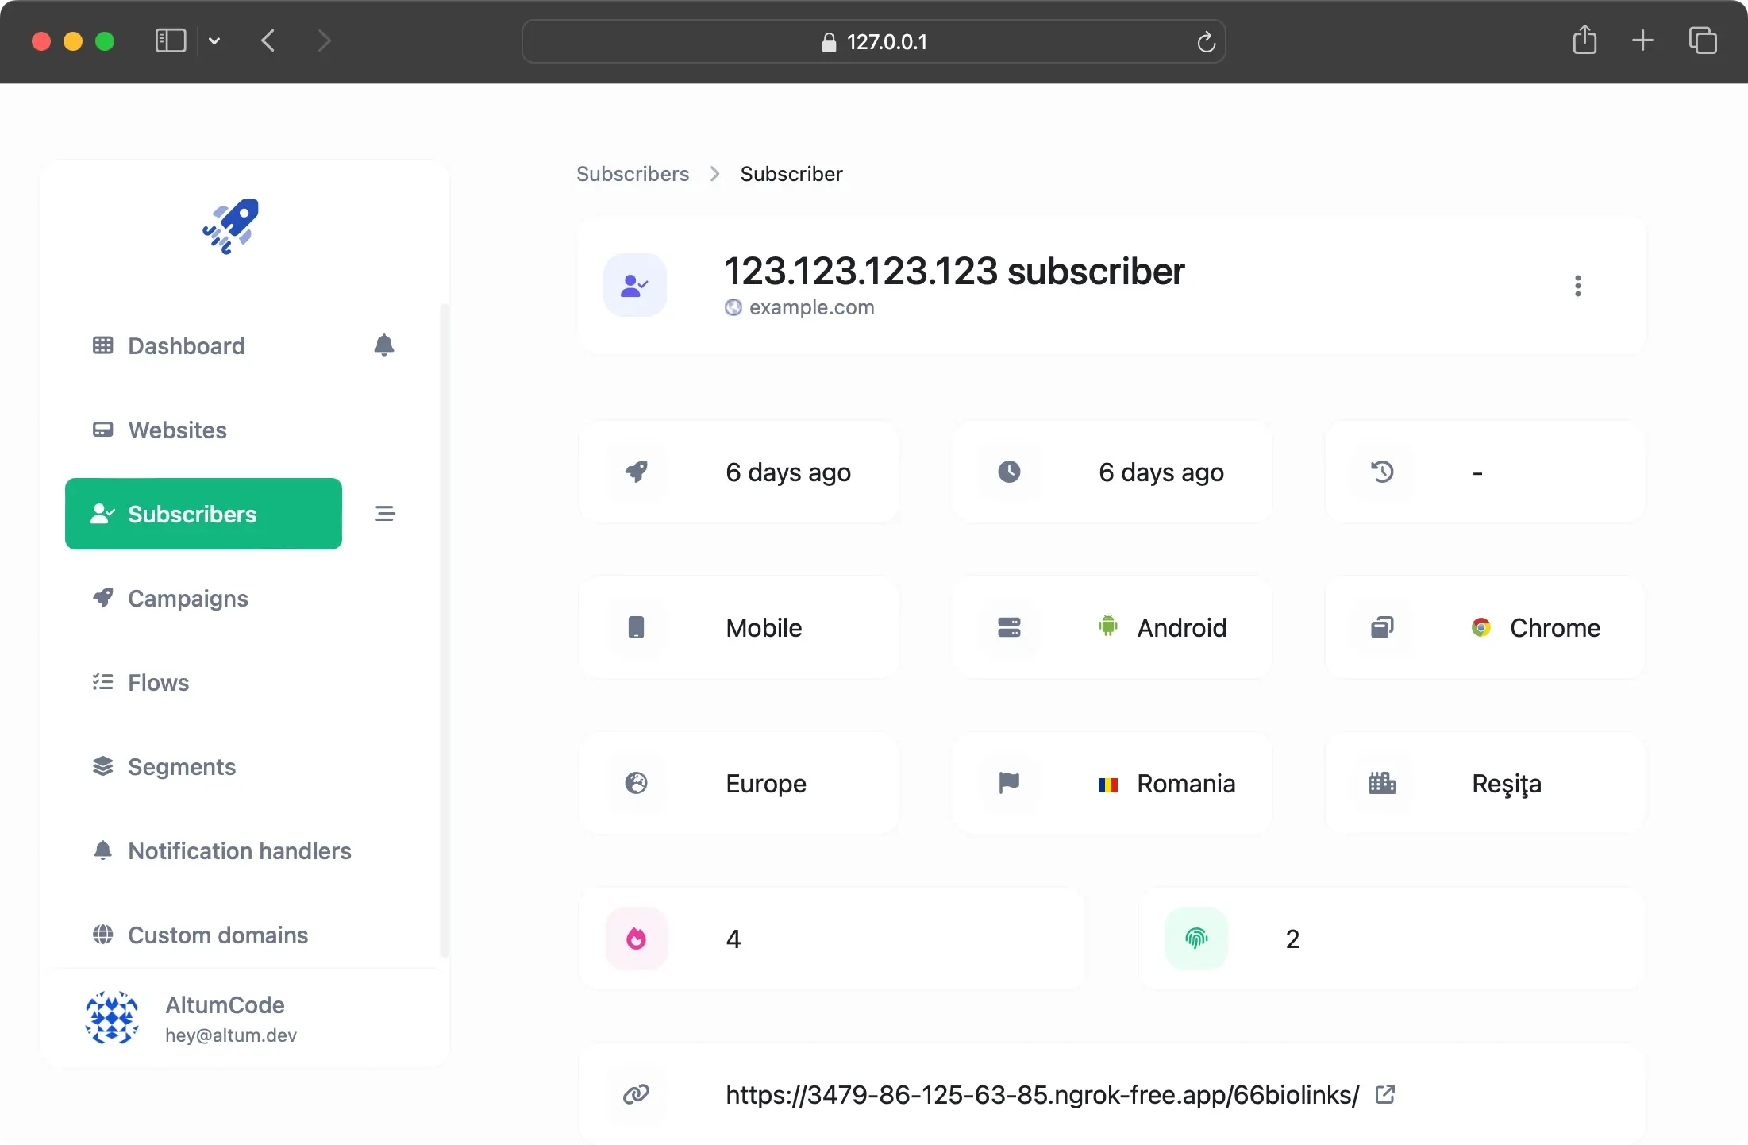Open Notification handlers
The height and width of the screenshot is (1145, 1748).
[x=240, y=850]
